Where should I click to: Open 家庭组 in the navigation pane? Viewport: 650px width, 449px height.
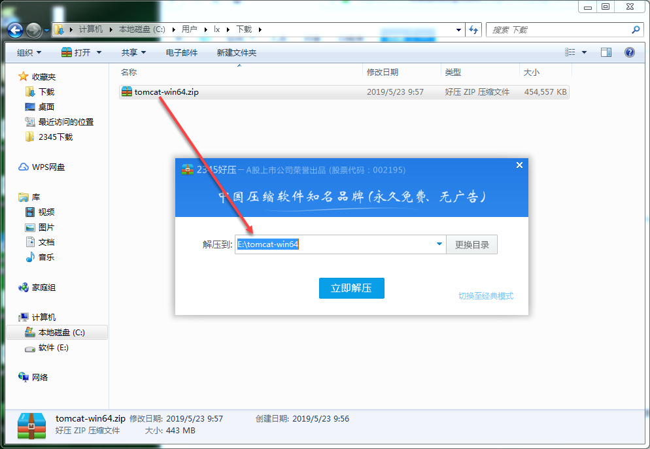[44, 287]
